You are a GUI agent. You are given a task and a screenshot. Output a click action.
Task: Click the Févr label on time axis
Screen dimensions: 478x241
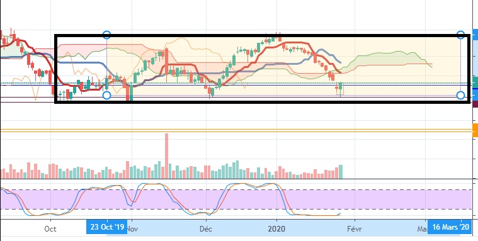coord(355,228)
